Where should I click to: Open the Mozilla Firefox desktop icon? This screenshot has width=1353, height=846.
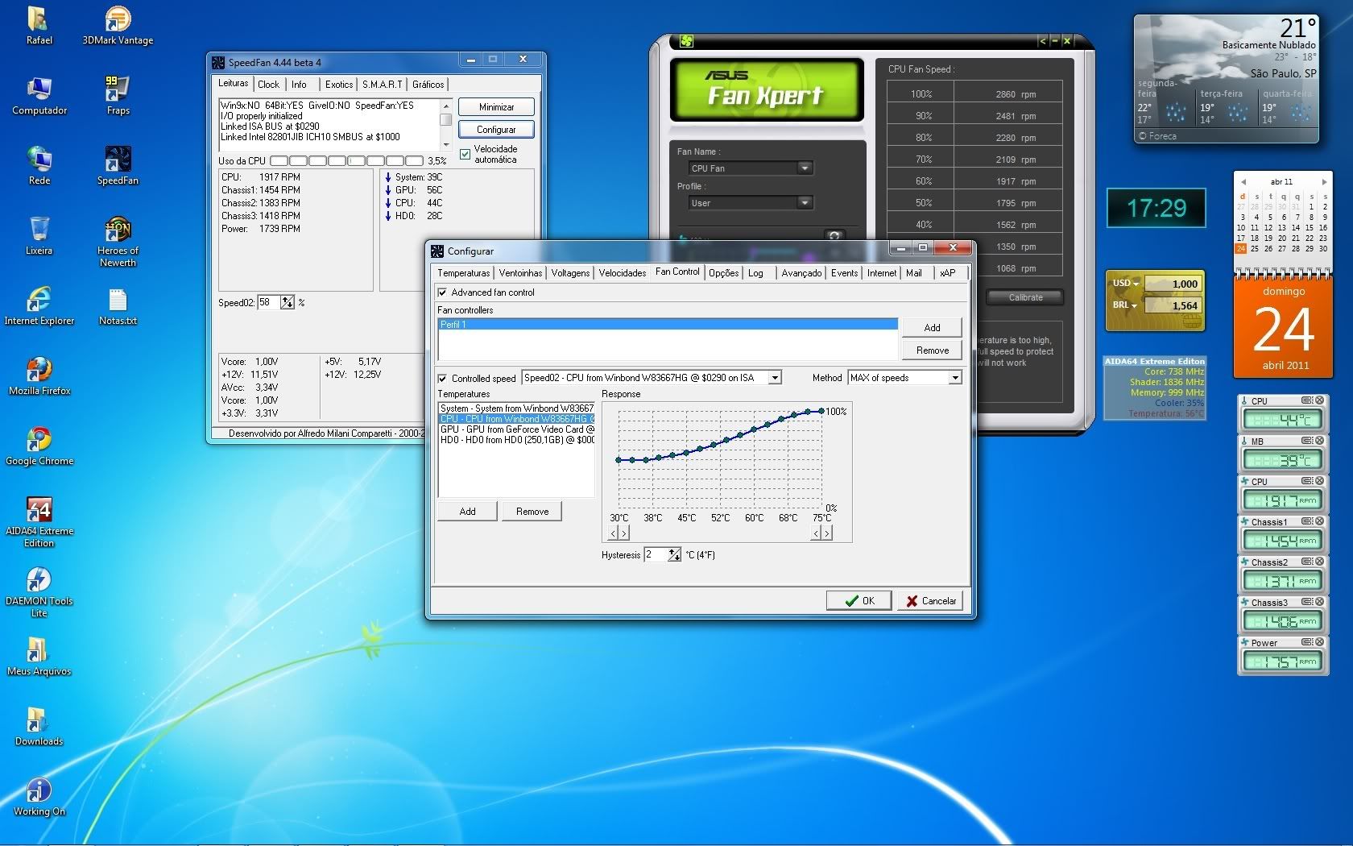[39, 376]
